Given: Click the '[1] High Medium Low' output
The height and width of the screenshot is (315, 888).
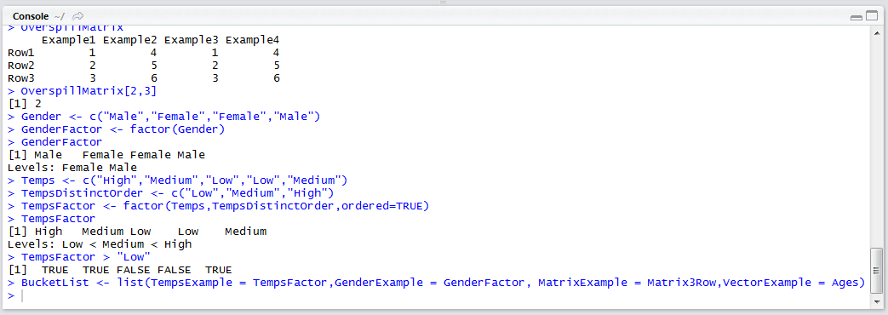Looking at the screenshot, I should (137, 232).
